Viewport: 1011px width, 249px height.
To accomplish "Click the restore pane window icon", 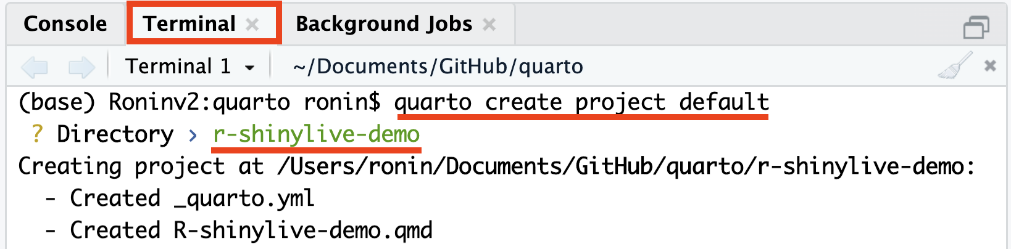I will point(976,27).
